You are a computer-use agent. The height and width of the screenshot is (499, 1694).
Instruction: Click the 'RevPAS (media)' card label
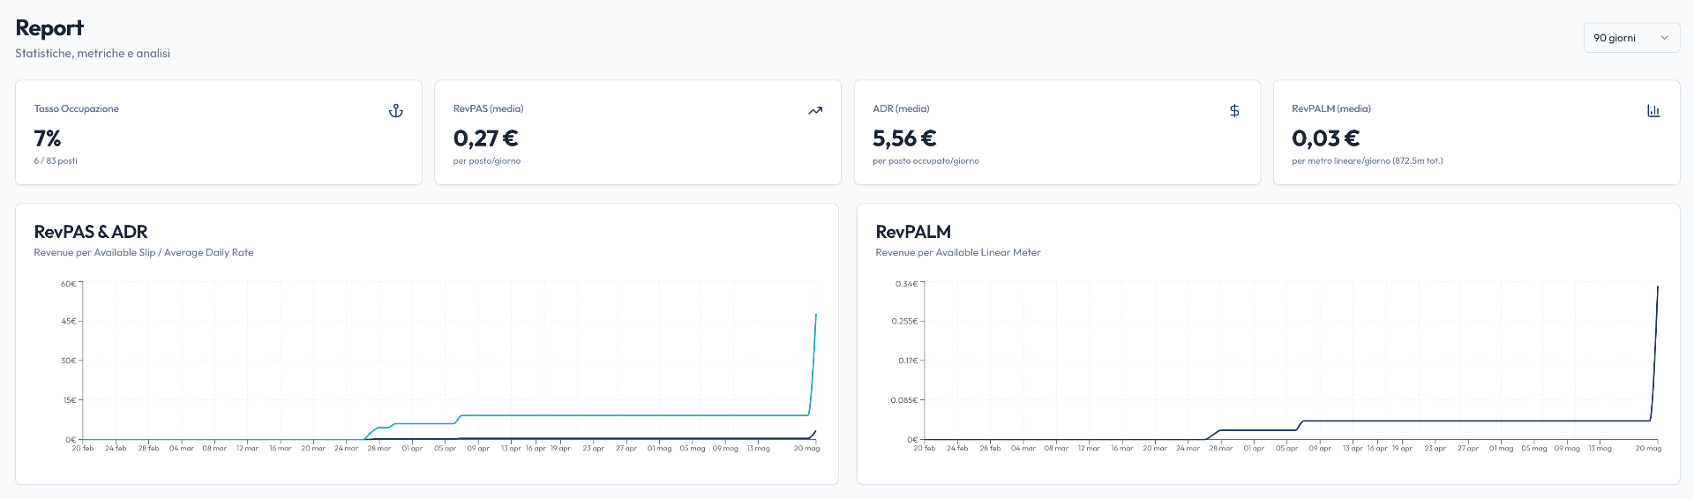(x=488, y=108)
